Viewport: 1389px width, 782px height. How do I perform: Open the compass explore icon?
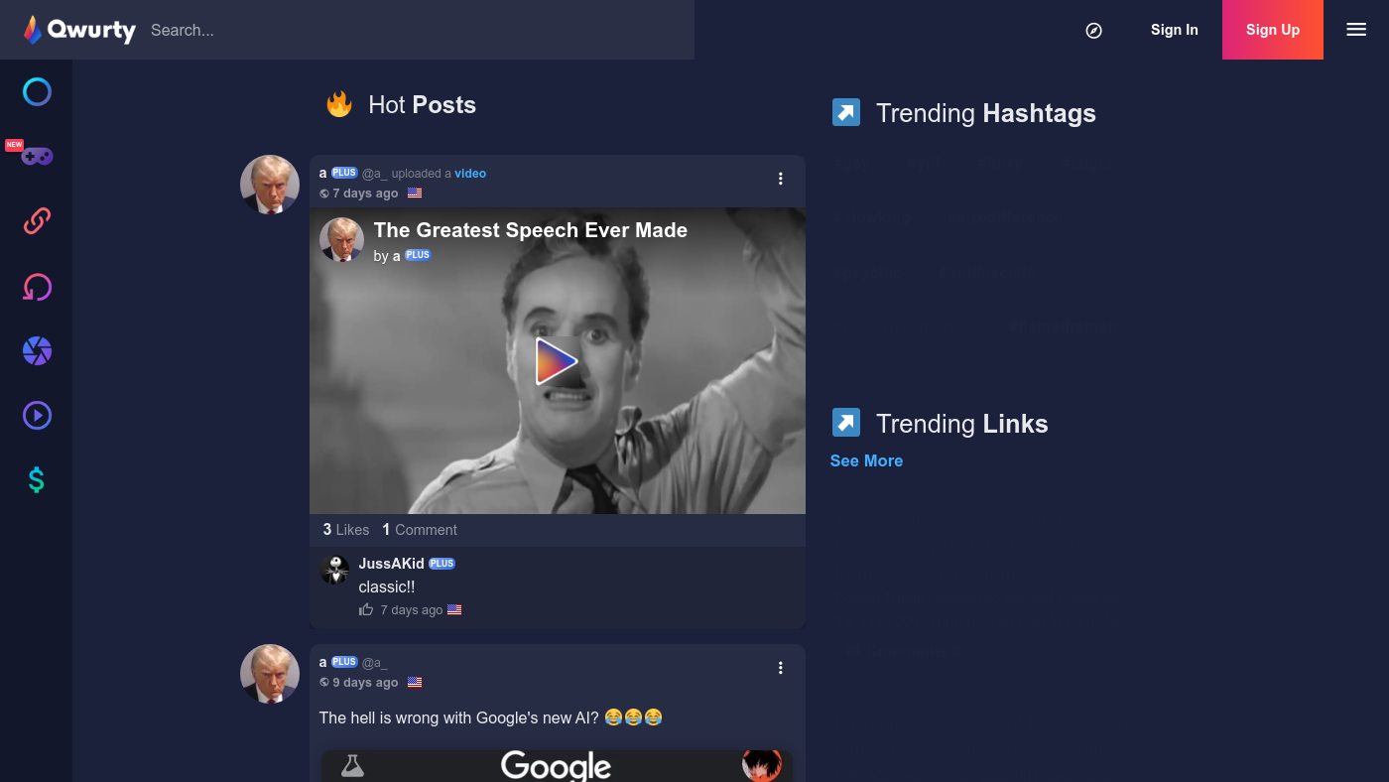click(1093, 30)
